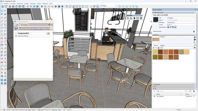Toggle receive shadows in Informazioni entità

(x=173, y=27)
